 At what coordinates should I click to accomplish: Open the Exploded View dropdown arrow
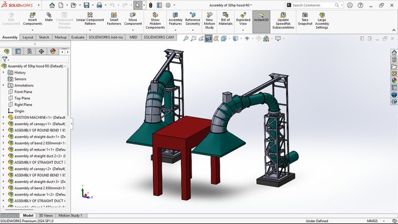point(243,30)
